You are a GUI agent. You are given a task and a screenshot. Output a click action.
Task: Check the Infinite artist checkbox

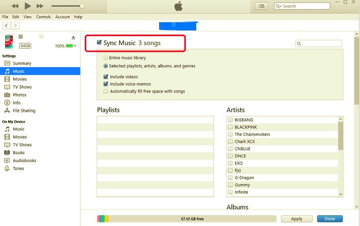(230, 192)
